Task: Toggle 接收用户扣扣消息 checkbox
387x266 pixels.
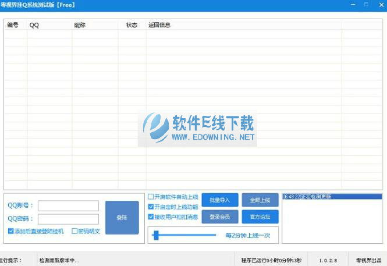Action: click(151, 217)
